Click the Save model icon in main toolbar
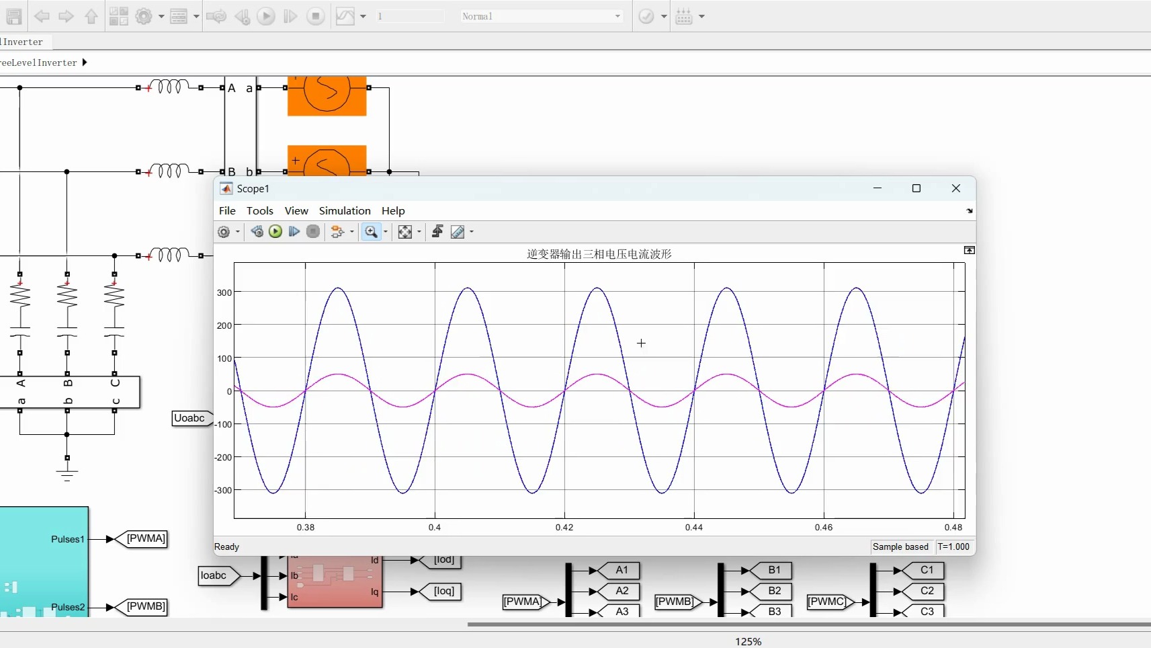1151x648 pixels. pos(13,16)
